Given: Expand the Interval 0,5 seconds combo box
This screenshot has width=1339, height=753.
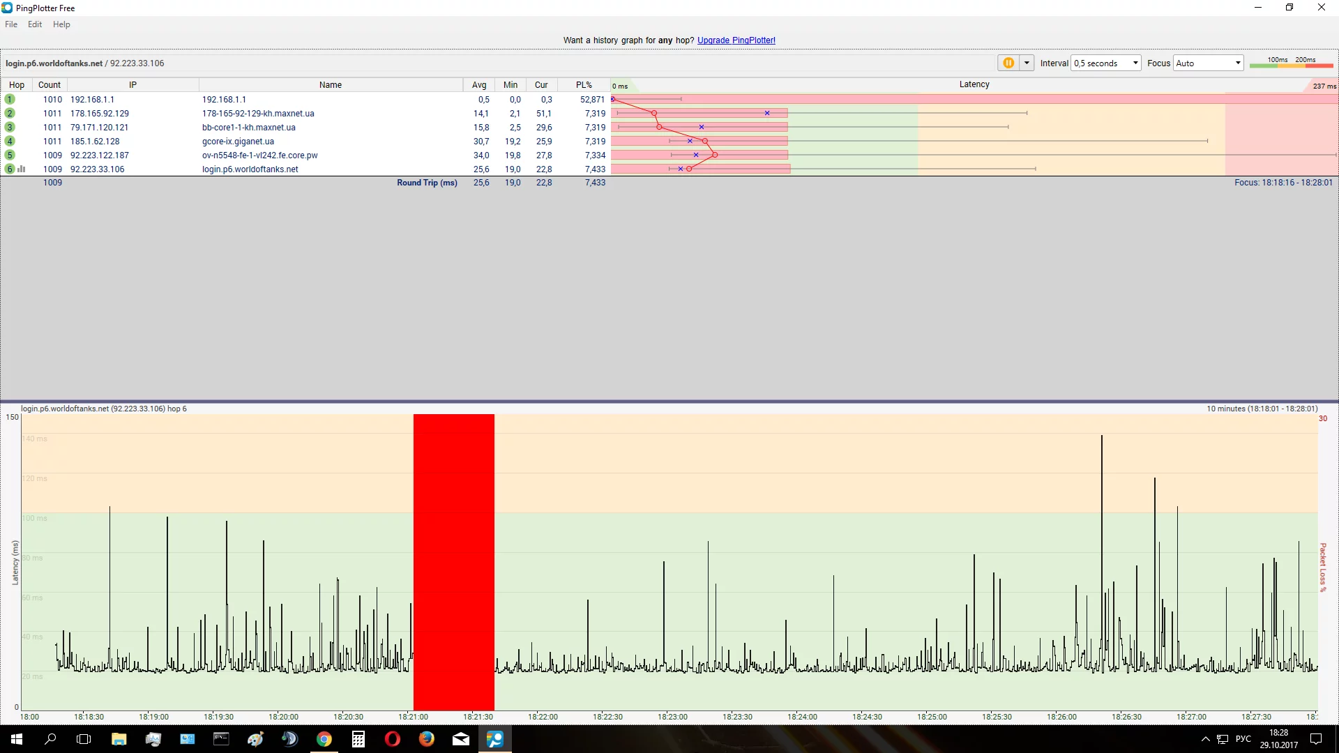Looking at the screenshot, I should pyautogui.click(x=1135, y=63).
